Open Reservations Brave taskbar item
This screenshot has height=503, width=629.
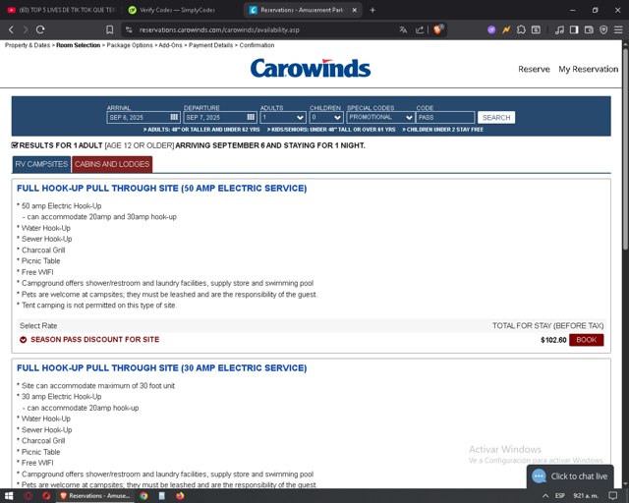[x=95, y=496]
